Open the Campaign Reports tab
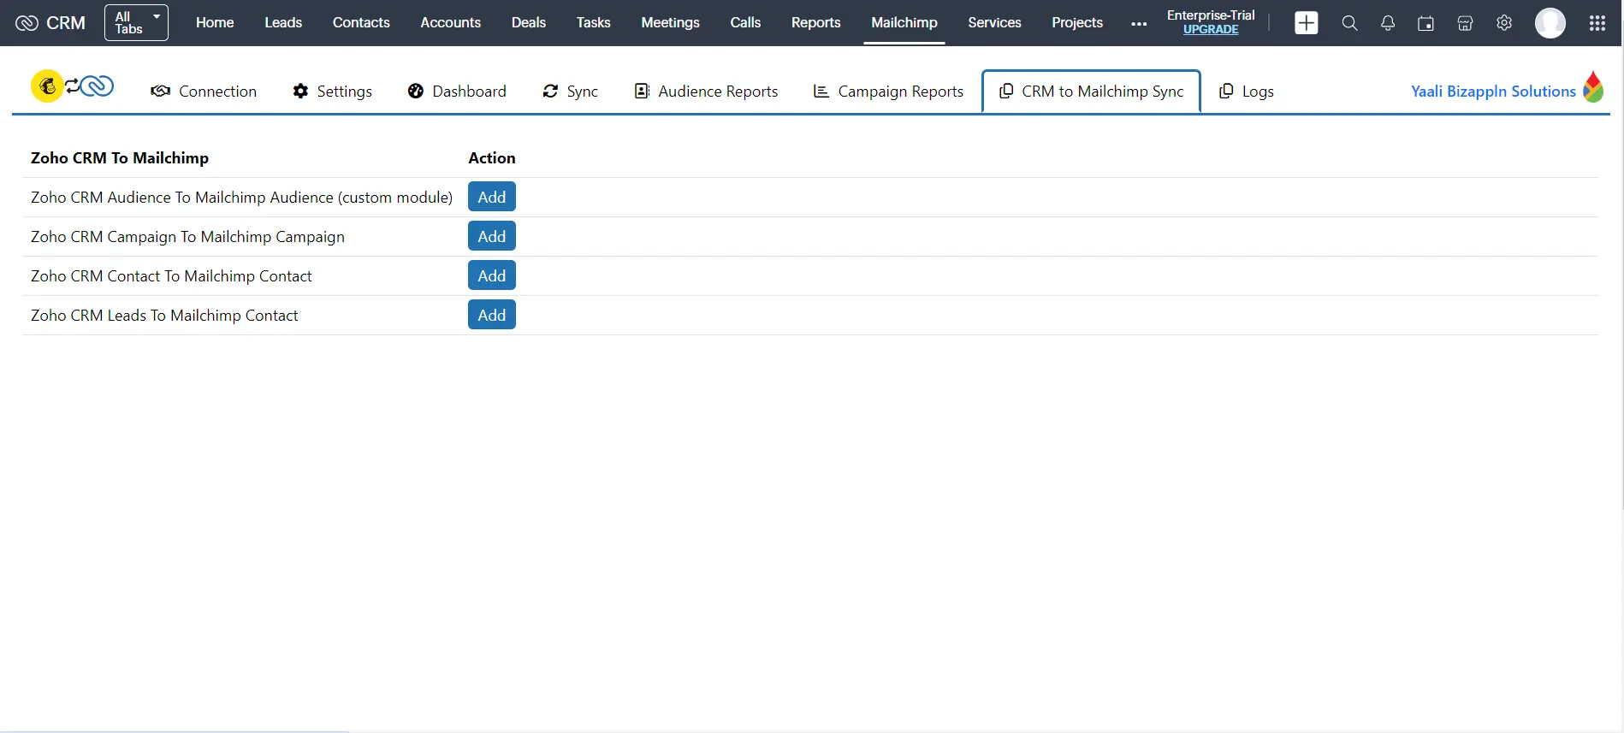Viewport: 1624px width, 733px height. [888, 92]
